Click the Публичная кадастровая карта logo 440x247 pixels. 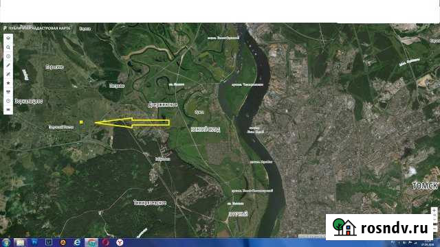pos(37,28)
